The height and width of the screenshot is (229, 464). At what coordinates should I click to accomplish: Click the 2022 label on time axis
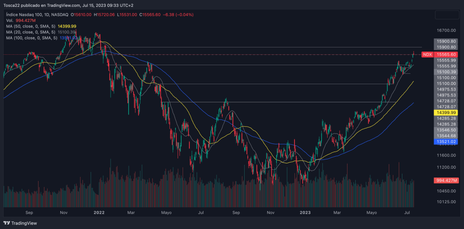click(x=99, y=212)
